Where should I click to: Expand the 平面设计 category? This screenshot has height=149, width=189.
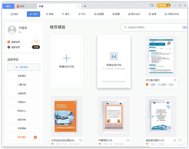(24, 102)
